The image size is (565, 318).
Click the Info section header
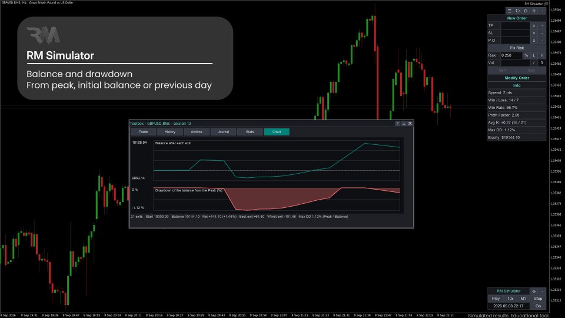coord(517,85)
